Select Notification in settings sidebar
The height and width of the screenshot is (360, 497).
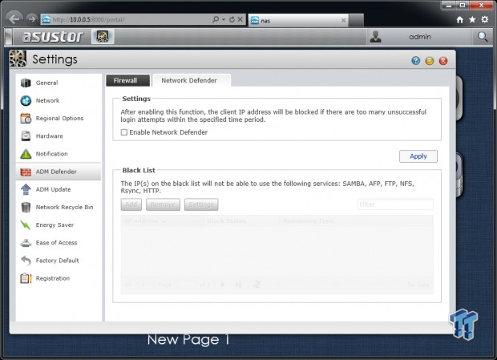click(51, 154)
